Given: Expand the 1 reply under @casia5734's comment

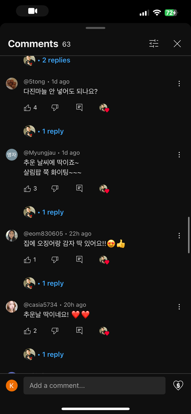Looking at the screenshot, I should [53, 355].
